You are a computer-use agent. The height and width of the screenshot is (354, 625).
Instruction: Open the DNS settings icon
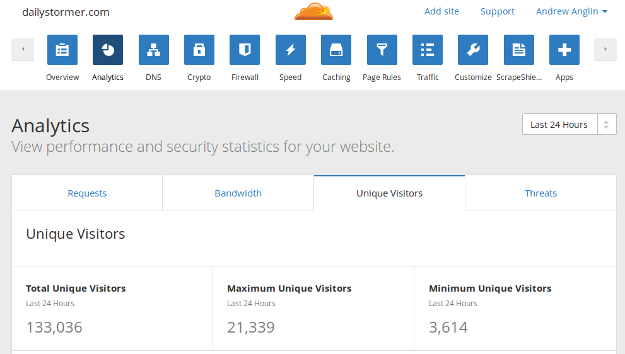click(153, 50)
